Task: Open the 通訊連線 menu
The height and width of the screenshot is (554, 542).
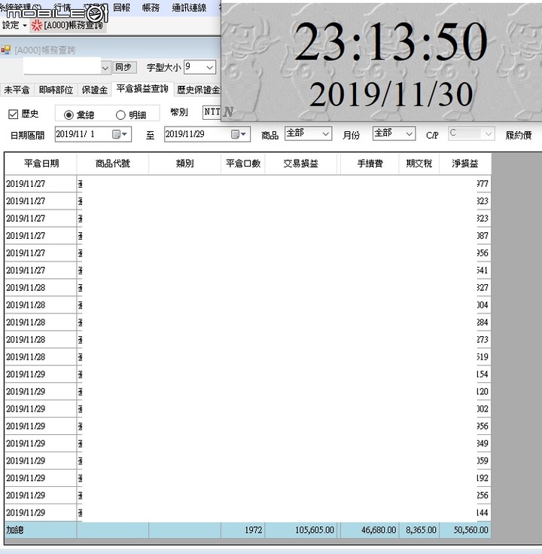Action: pos(189,8)
